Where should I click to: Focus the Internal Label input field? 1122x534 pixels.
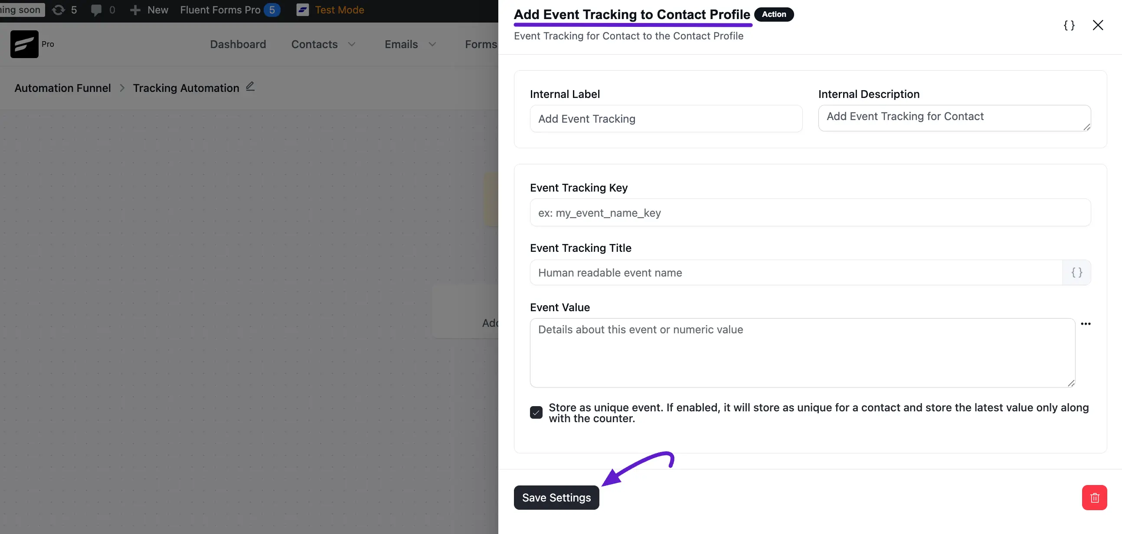[x=666, y=119]
